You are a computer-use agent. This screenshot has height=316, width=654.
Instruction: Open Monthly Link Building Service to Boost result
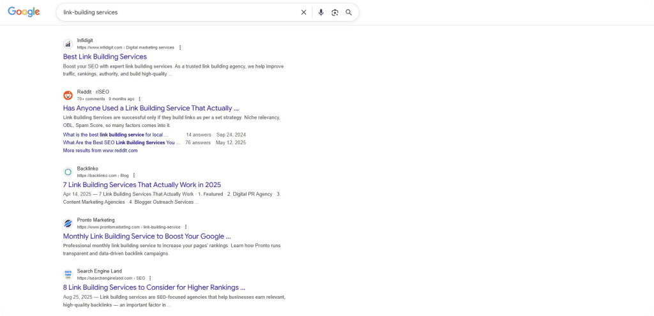click(147, 236)
